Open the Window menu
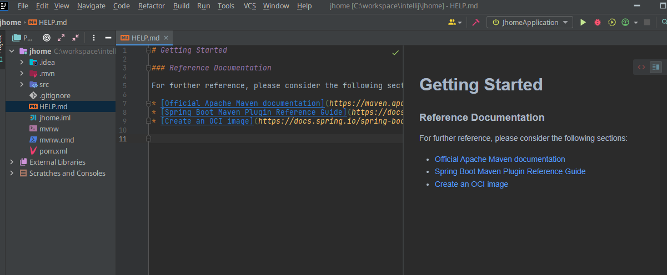Image resolution: width=667 pixels, height=275 pixels. tap(276, 6)
